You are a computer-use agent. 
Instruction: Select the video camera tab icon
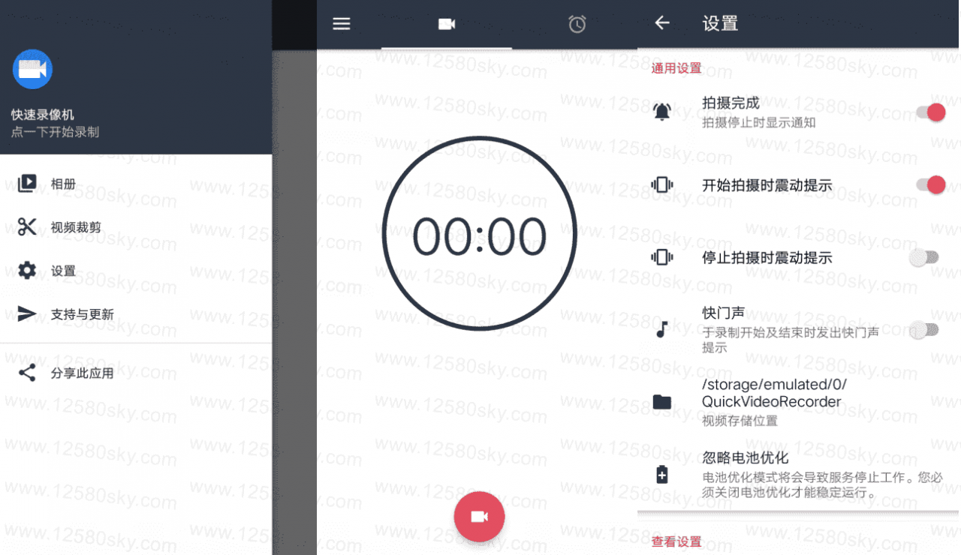[446, 23]
